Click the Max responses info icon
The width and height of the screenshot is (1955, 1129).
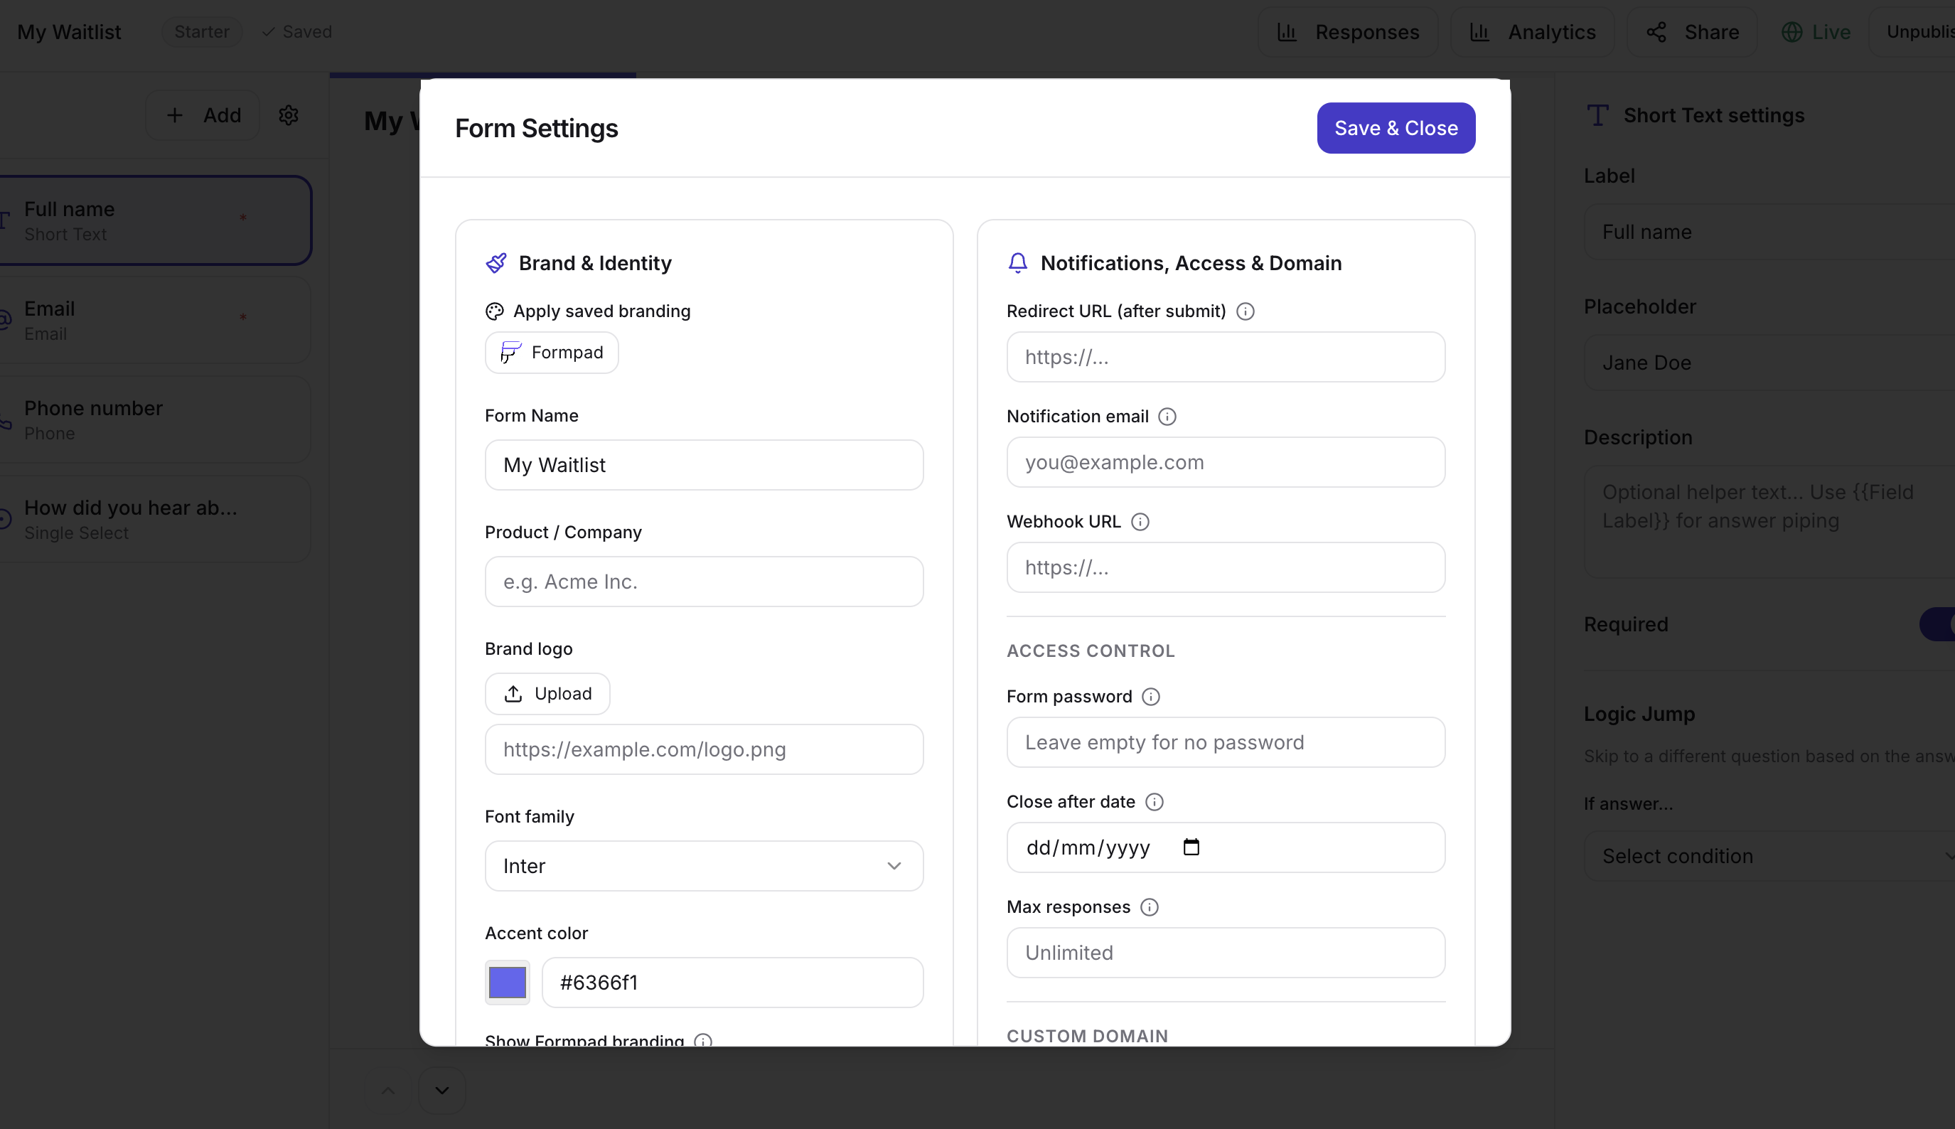click(1149, 907)
